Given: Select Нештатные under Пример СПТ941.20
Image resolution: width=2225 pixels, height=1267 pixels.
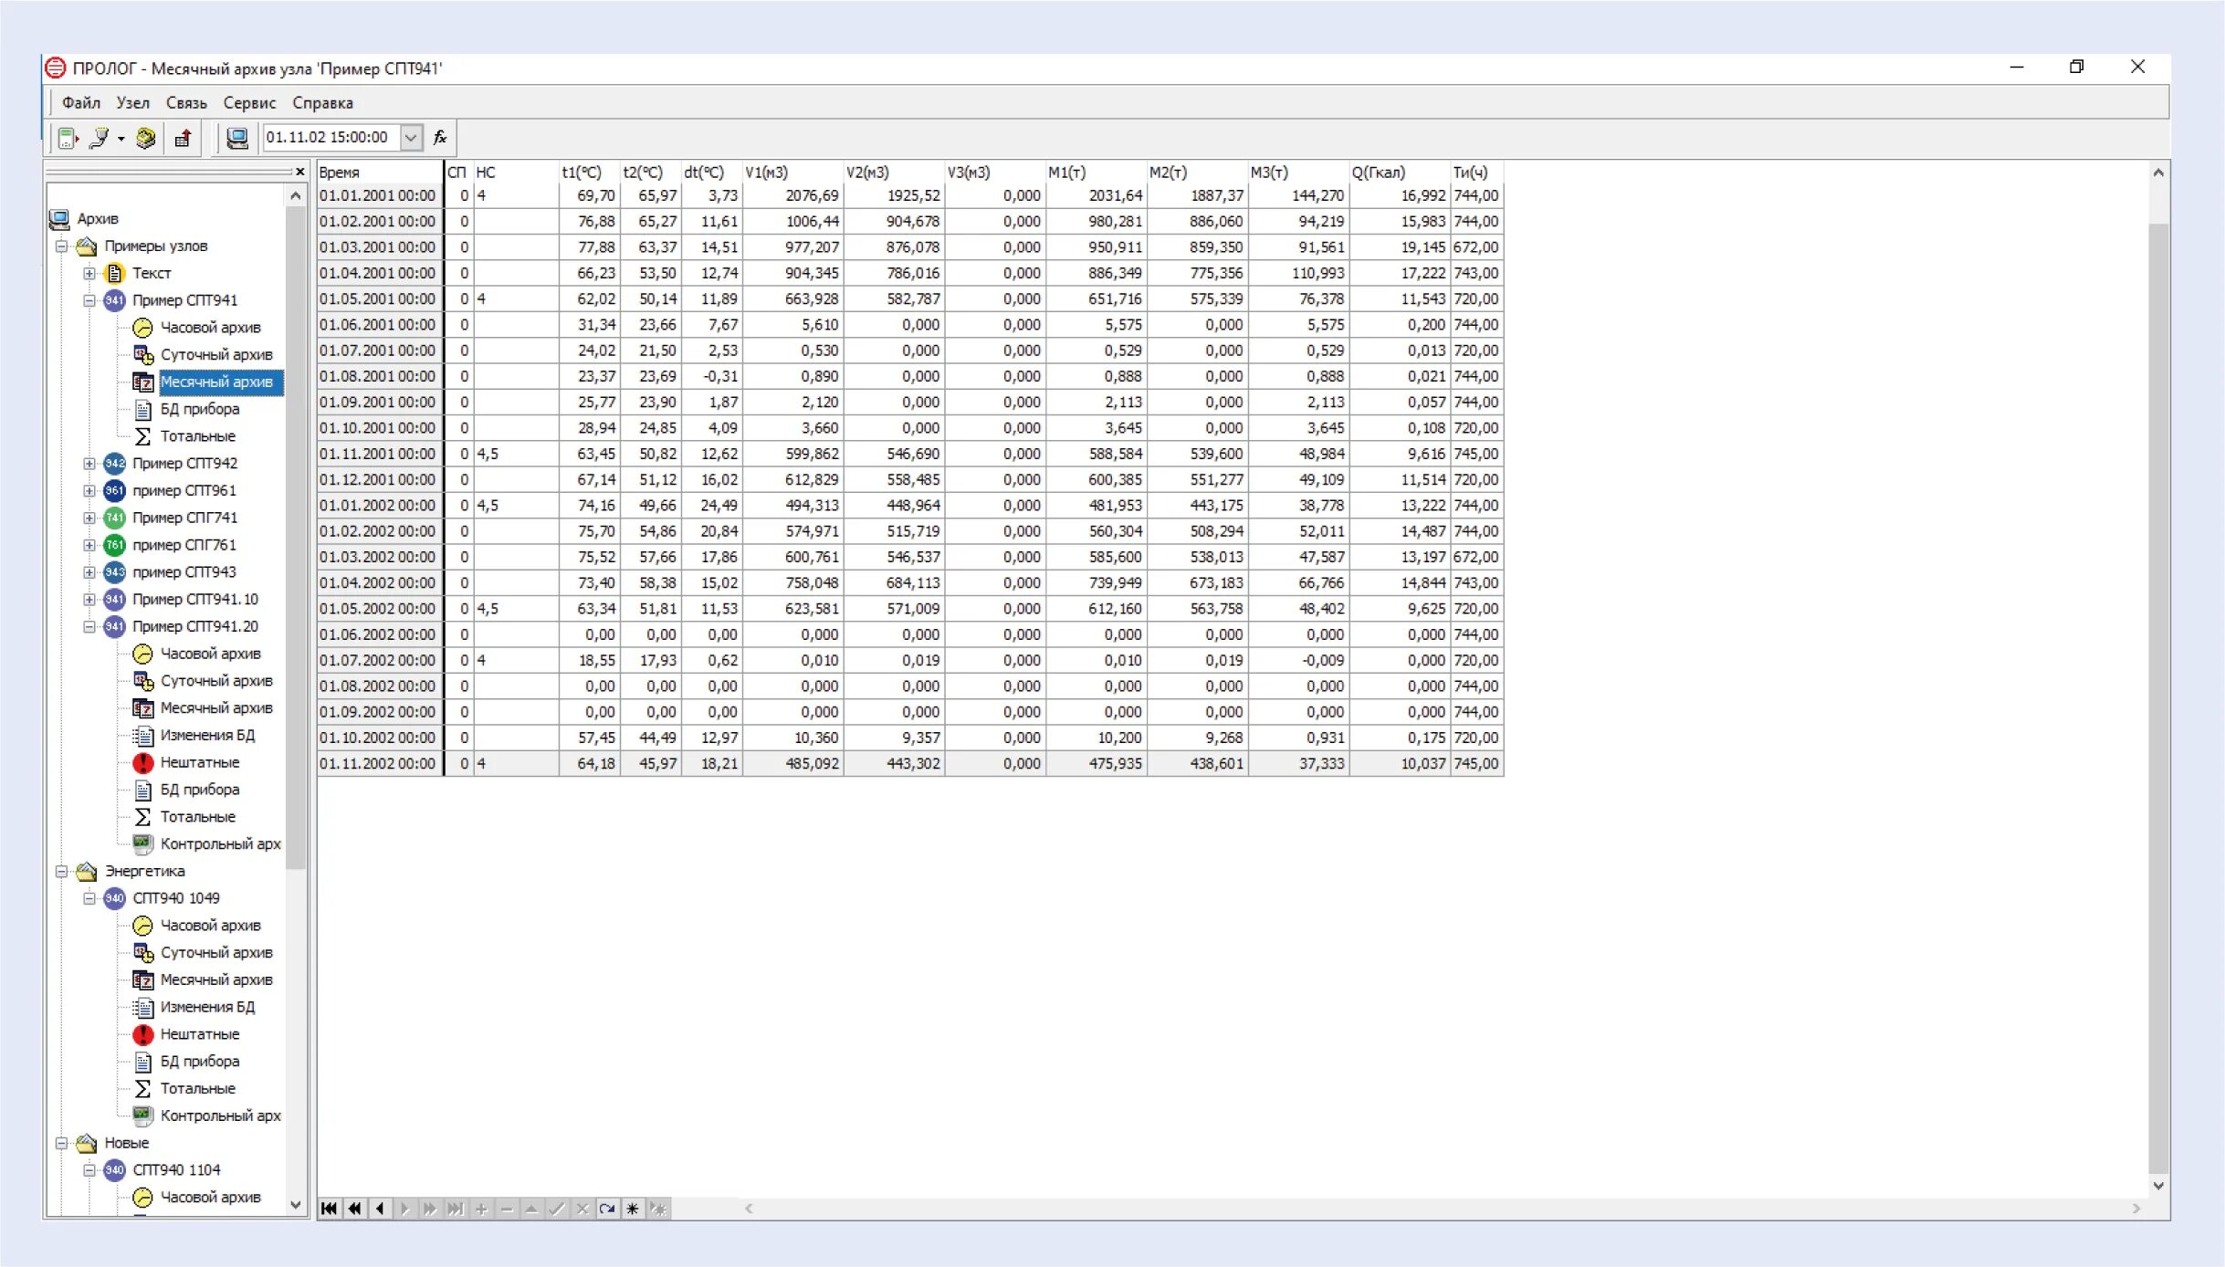Looking at the screenshot, I should pos(199,762).
